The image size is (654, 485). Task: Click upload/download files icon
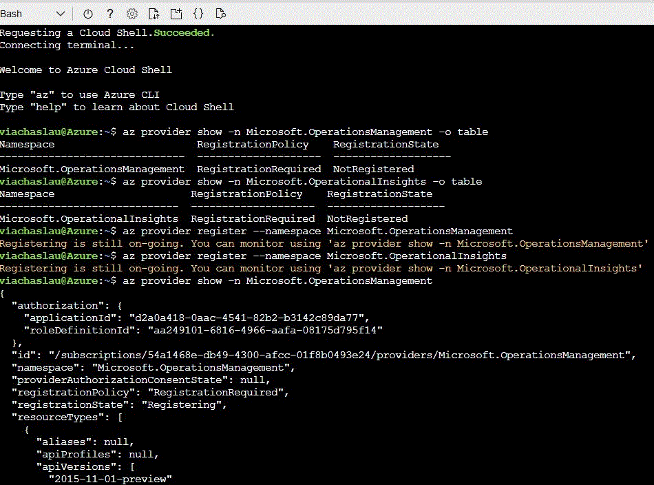pos(154,14)
